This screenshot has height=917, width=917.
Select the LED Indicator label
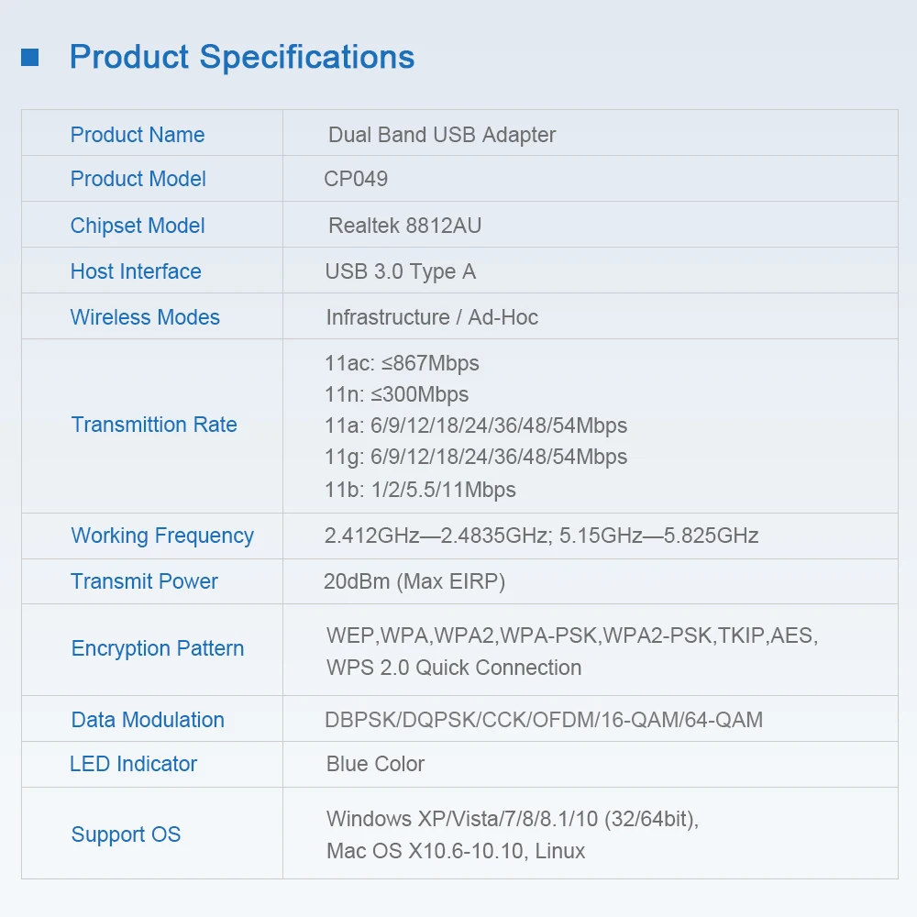[134, 764]
